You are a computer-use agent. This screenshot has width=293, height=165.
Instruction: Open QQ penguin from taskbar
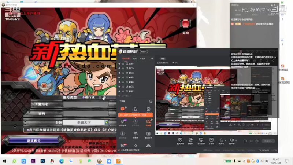click(52, 161)
